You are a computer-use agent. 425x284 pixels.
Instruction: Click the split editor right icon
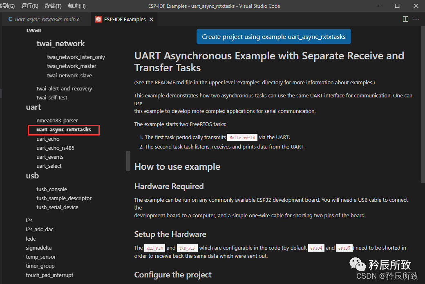(x=405, y=19)
